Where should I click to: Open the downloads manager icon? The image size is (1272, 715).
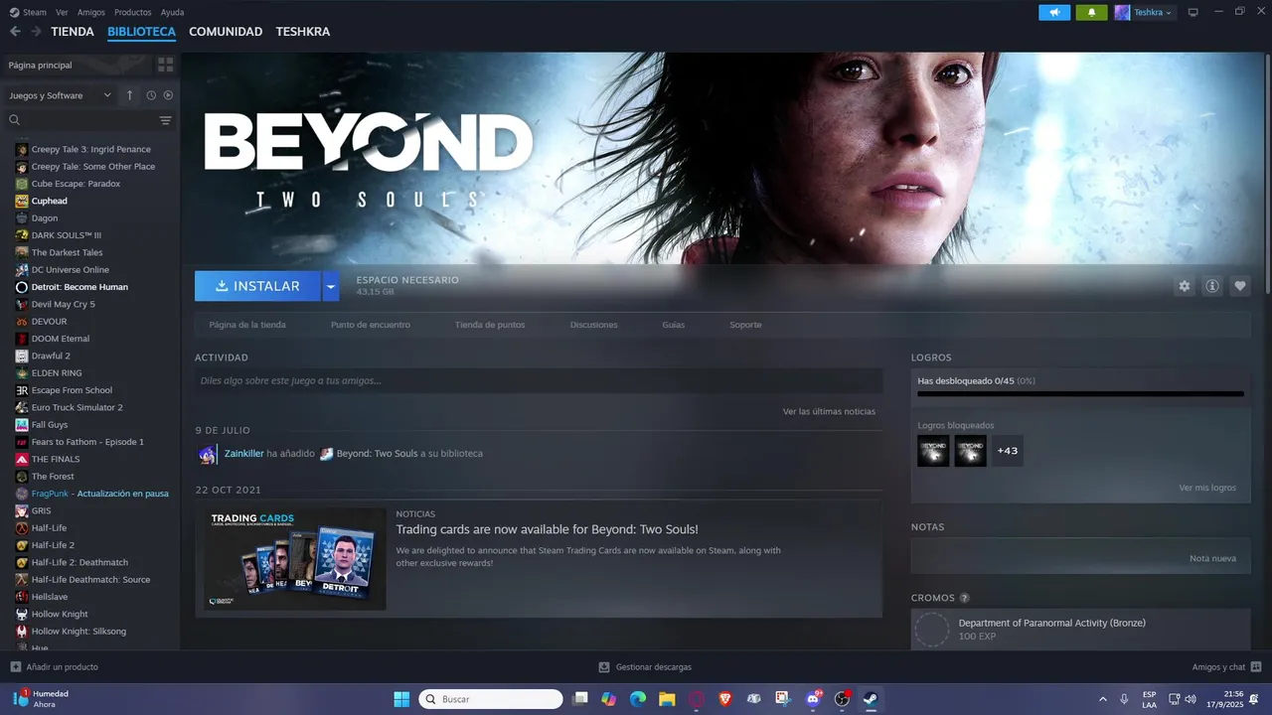tap(604, 667)
